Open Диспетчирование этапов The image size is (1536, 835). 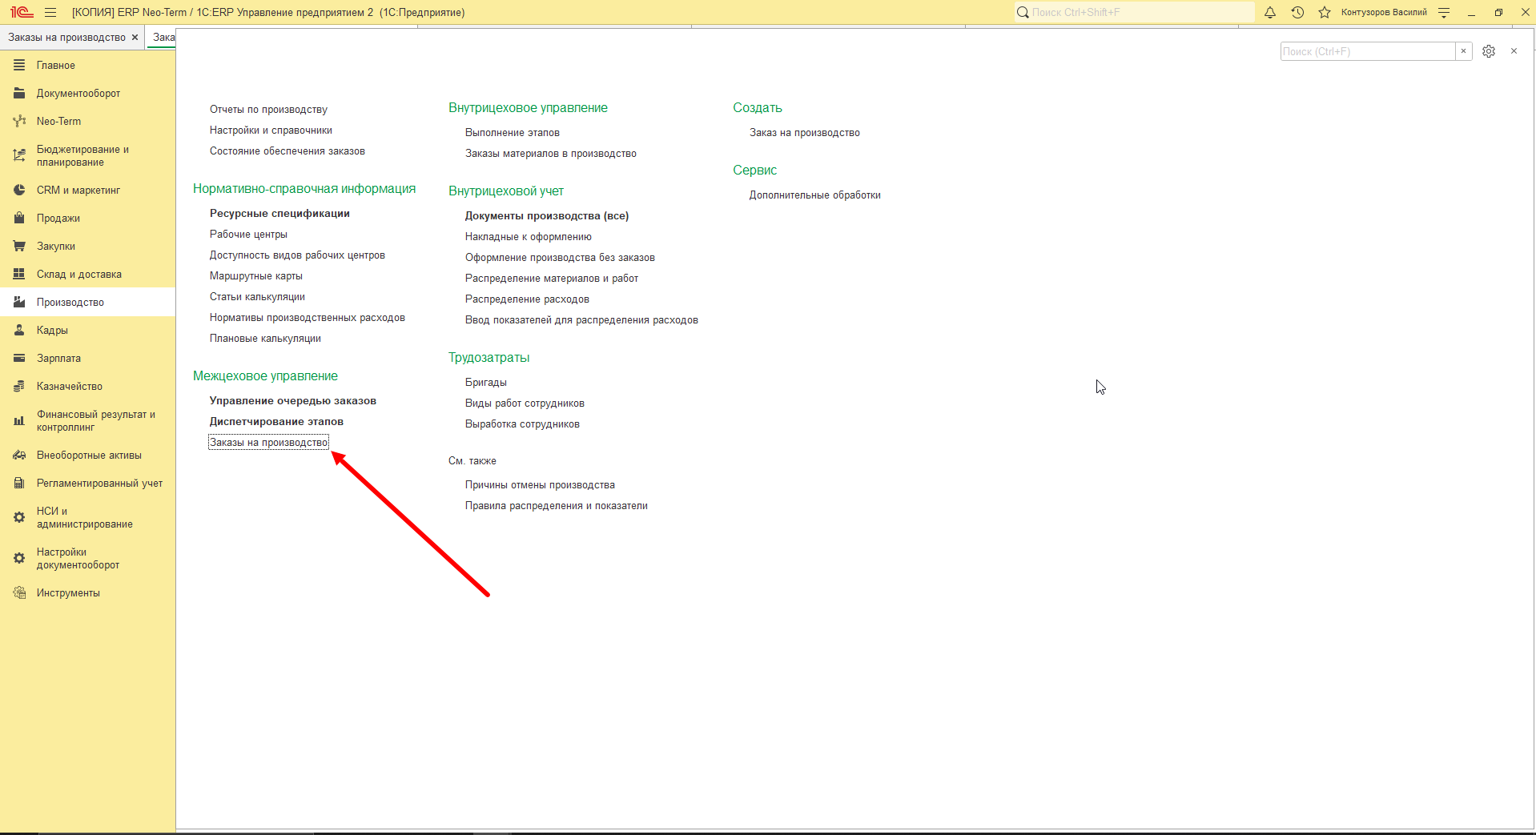coord(276,422)
